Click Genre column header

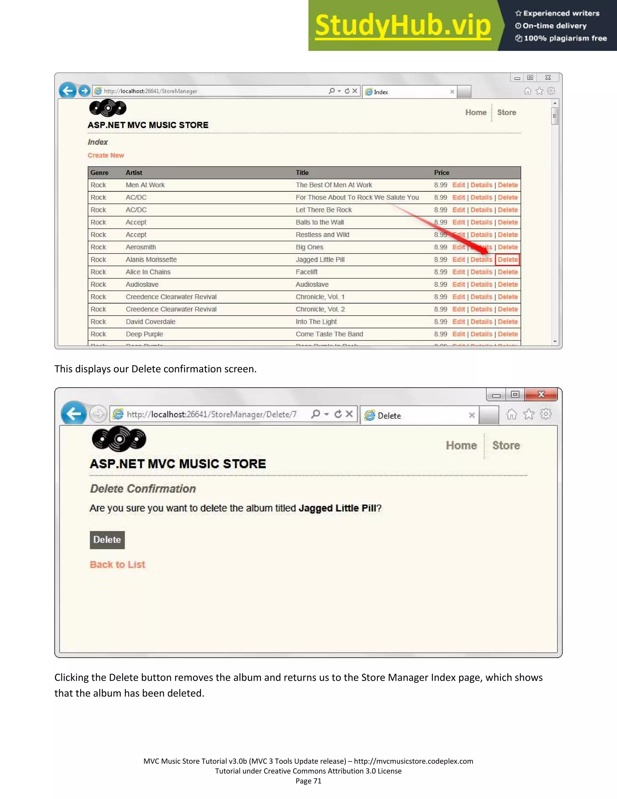99,173
